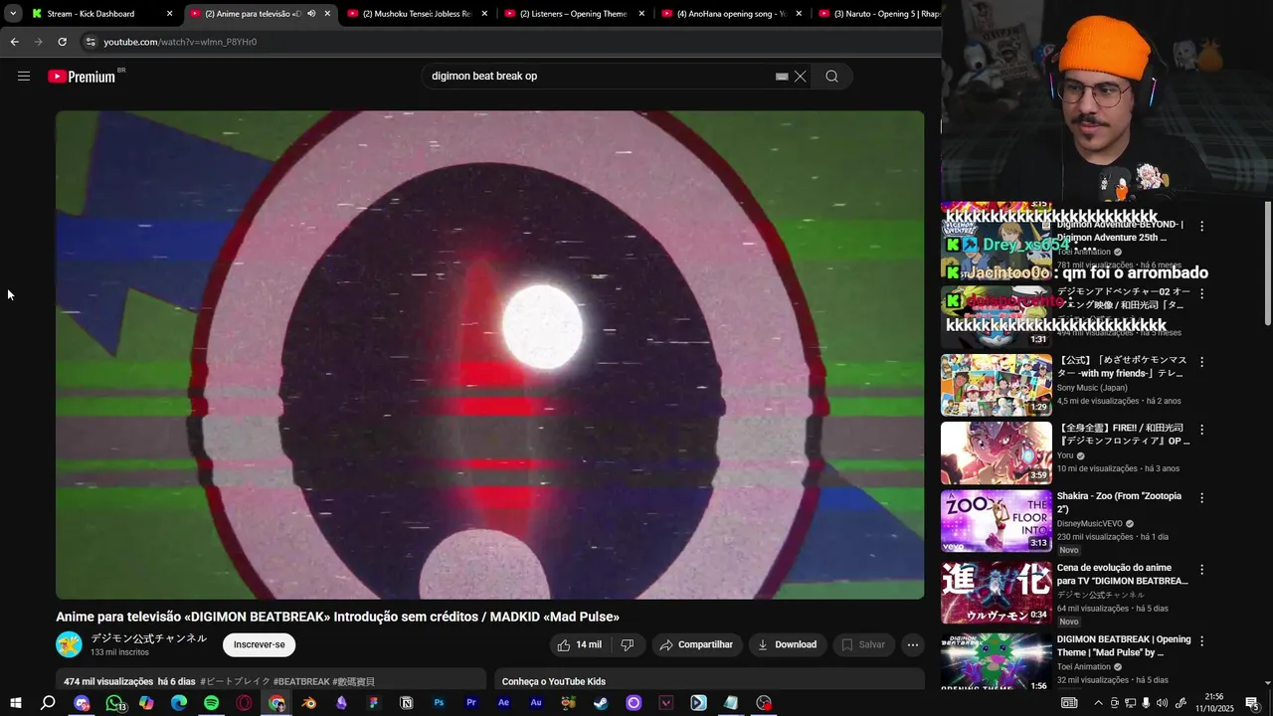Open Blender from the taskbar
Screen dimensions: 1273x716
pos(309,703)
